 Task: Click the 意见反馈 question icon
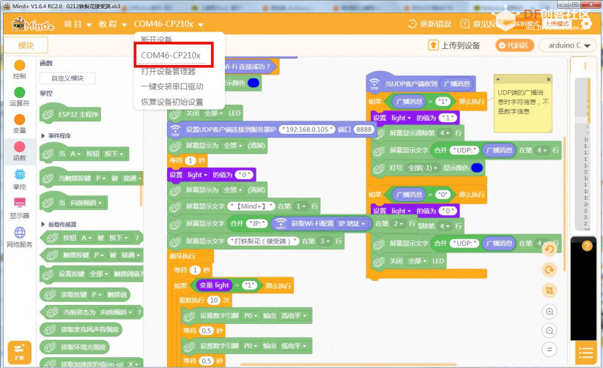465,24
